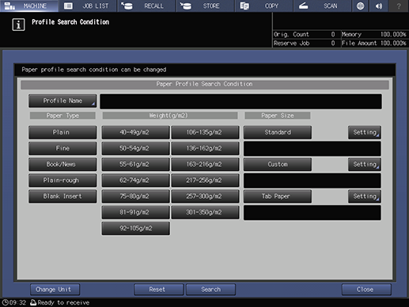Open Setting for Tab Paper

click(365, 196)
